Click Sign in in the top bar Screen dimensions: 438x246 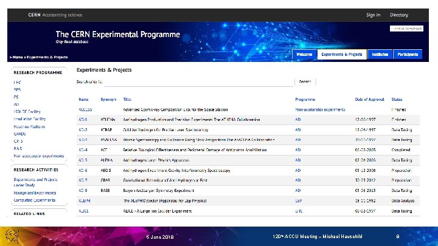point(373,15)
